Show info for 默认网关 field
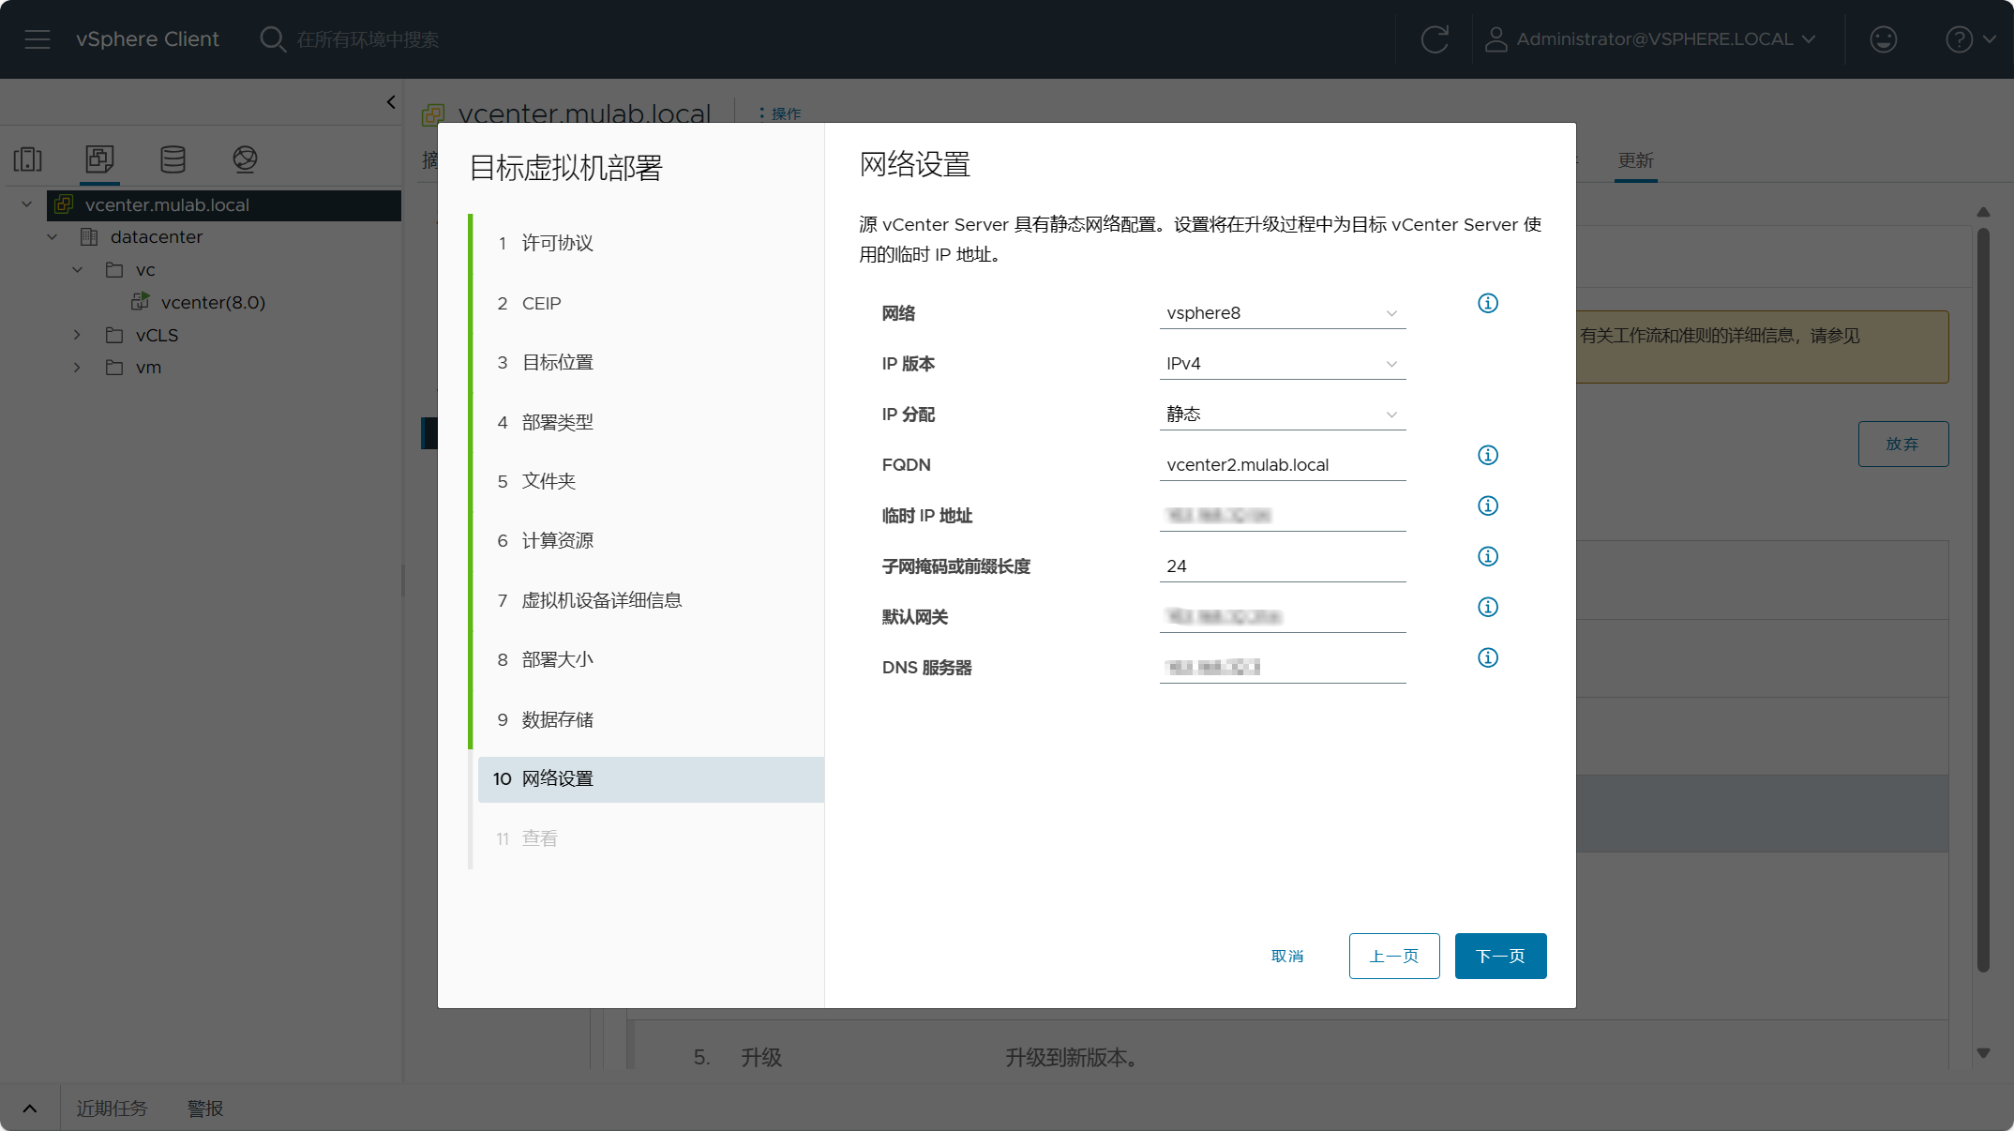The width and height of the screenshot is (2014, 1131). point(1488,607)
